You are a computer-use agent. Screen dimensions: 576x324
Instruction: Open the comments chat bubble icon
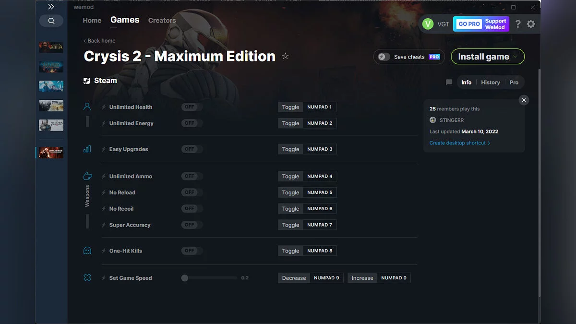pos(449,83)
